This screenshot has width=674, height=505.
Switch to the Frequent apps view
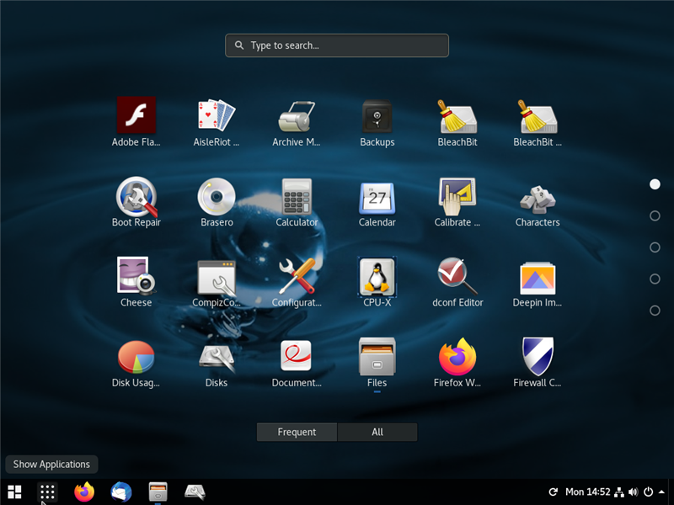click(x=297, y=432)
